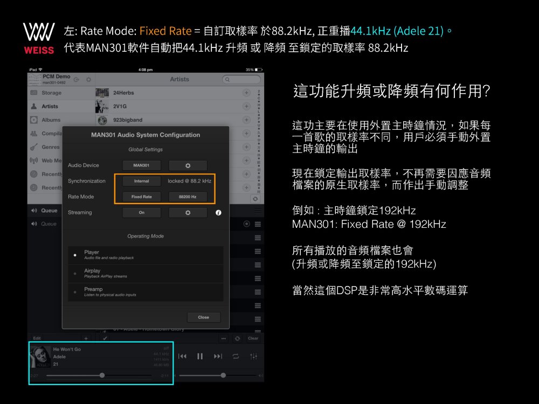This screenshot has height=404, width=539.
Task: Add 923bigband using its plus button
Action: tap(246, 120)
